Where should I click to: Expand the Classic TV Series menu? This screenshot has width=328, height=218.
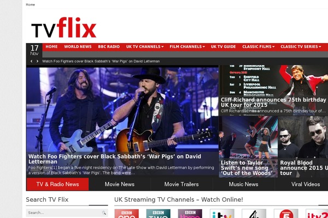301,47
